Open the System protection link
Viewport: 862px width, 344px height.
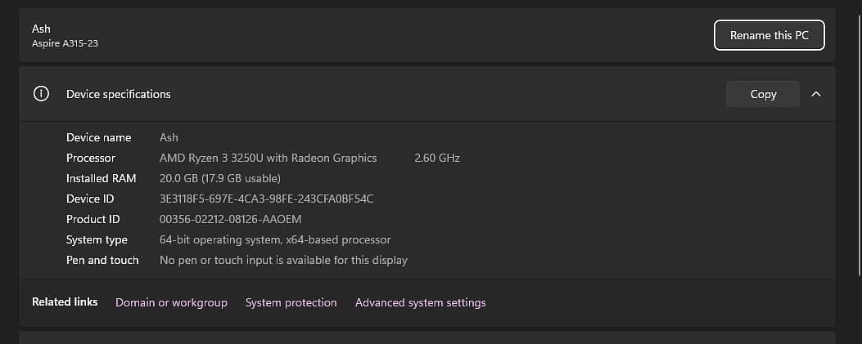(291, 302)
